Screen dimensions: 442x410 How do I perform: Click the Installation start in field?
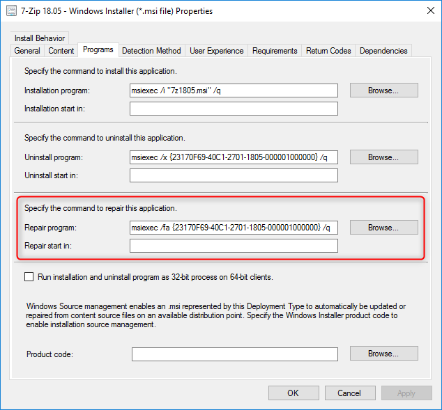[x=234, y=109]
